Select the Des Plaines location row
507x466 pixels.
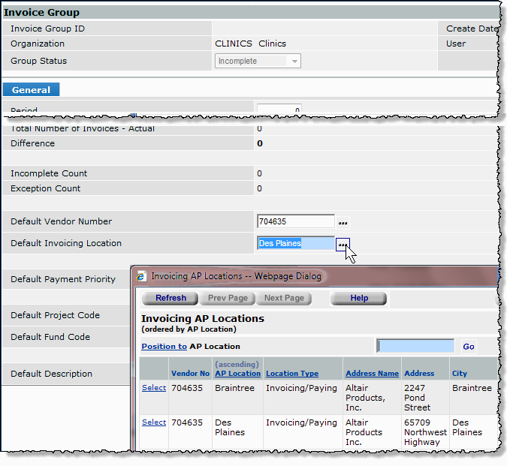(153, 422)
